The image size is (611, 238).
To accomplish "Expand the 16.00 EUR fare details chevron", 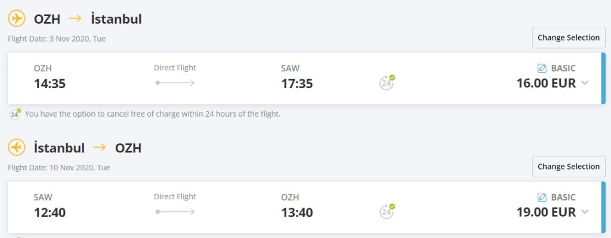I will tap(585, 83).
